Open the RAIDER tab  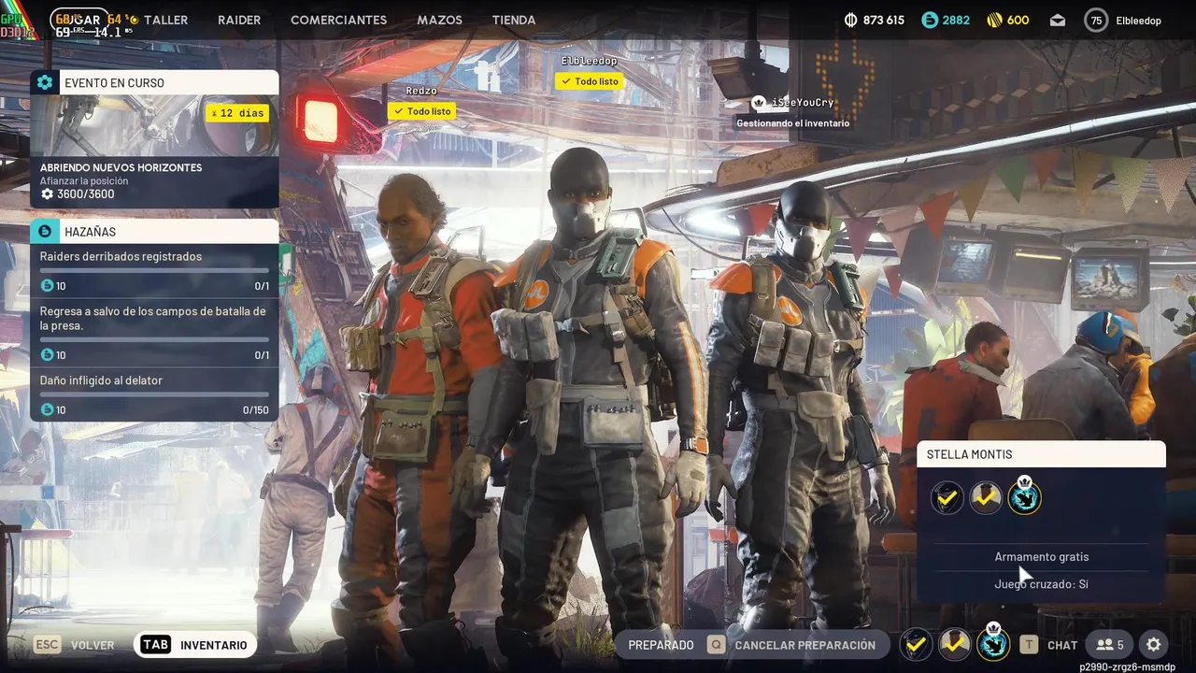pyautogui.click(x=239, y=20)
